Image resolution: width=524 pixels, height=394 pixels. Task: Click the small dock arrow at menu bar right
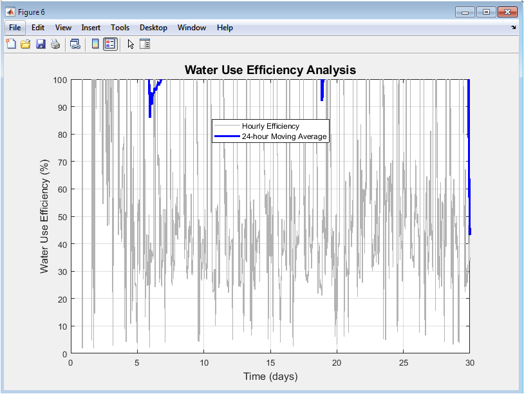tap(513, 28)
